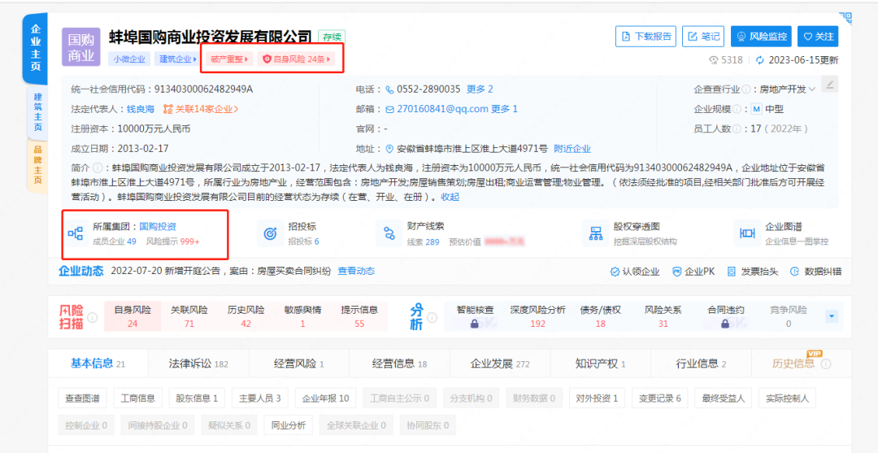Show 更多 2 phone numbers
Viewport: 878px width, 453px height.
pos(480,89)
